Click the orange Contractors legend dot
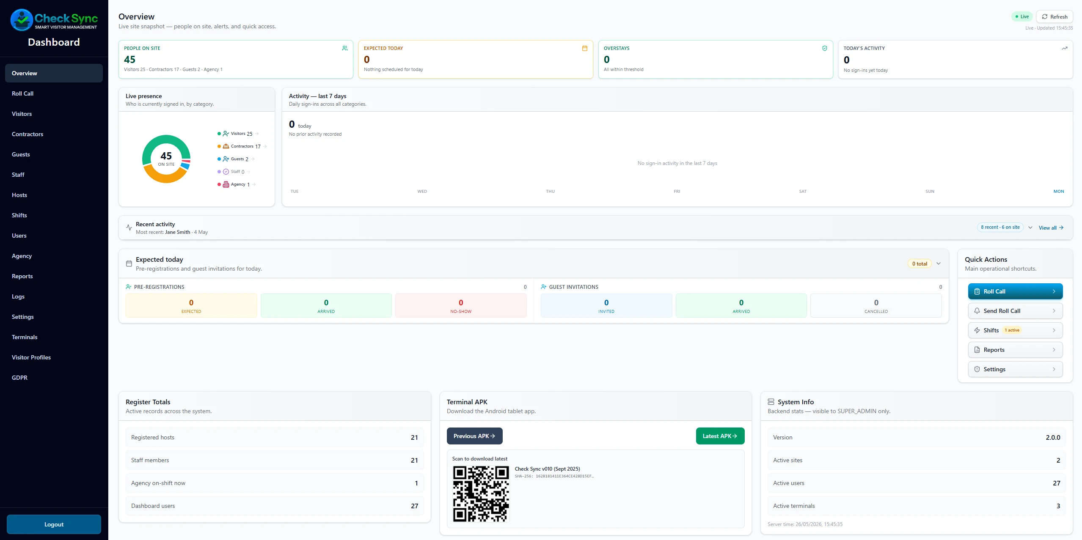 219,146
